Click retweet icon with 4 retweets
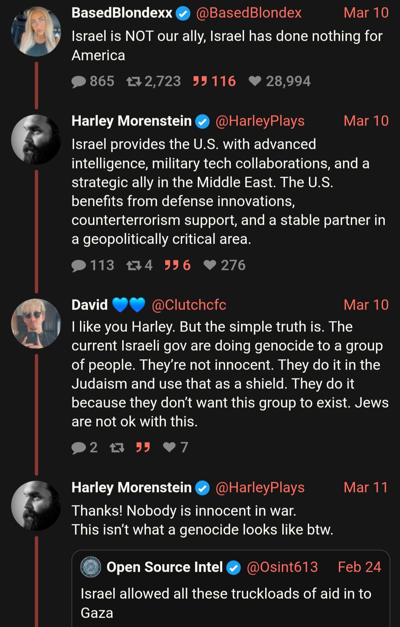The height and width of the screenshot is (627, 400). (x=134, y=266)
